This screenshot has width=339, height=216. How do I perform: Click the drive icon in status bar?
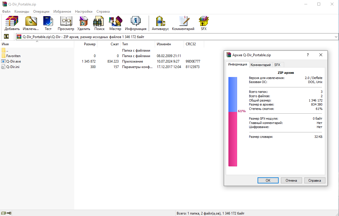(x=3, y=213)
